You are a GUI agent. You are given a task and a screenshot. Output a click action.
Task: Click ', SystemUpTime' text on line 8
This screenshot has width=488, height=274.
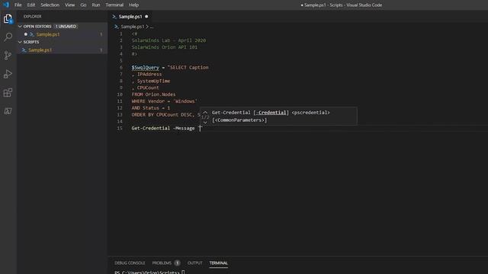[151, 81]
